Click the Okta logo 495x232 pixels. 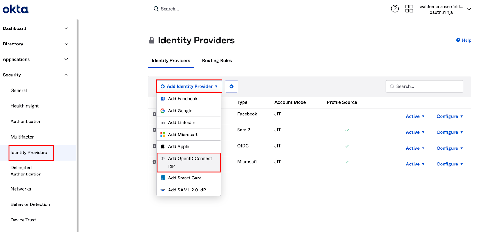15,9
